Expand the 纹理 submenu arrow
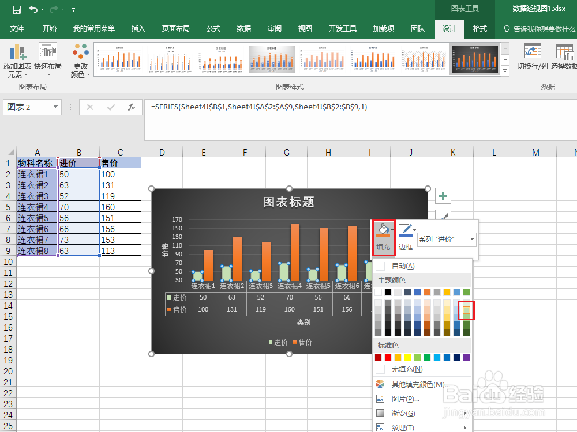Viewport: 577px width, 432px height. coord(464,429)
